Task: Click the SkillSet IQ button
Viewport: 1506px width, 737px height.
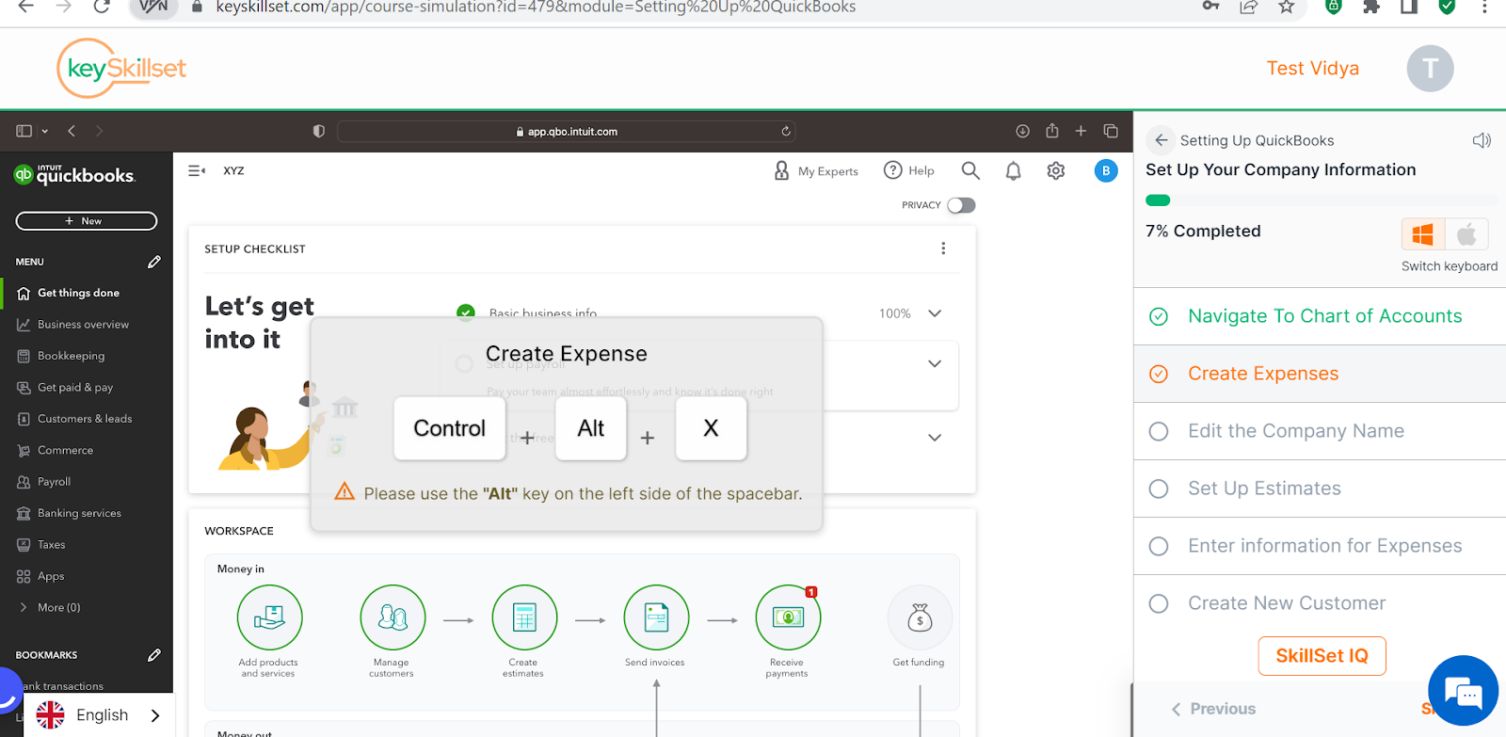Action: pyautogui.click(x=1322, y=656)
